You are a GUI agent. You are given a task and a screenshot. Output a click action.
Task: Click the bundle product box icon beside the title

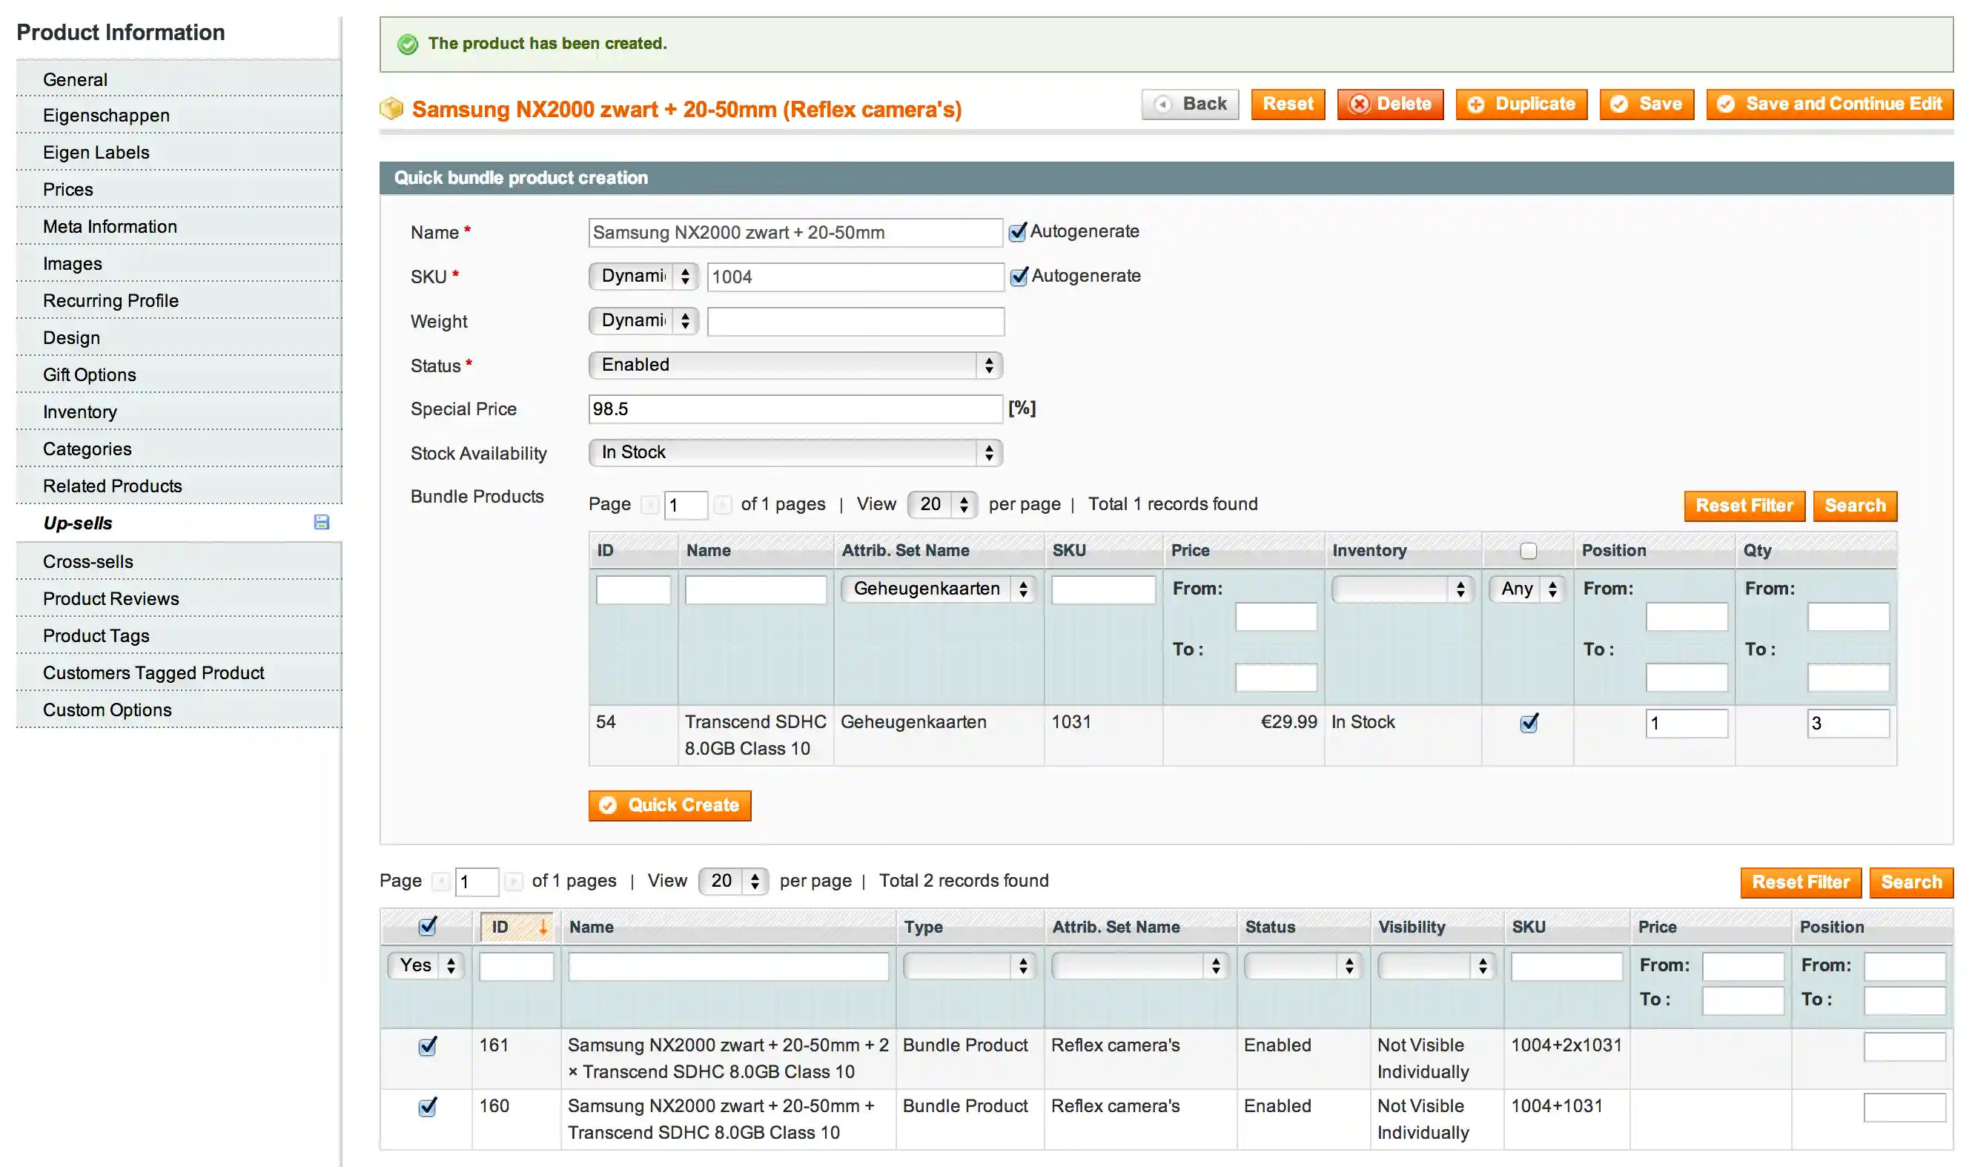coord(391,108)
